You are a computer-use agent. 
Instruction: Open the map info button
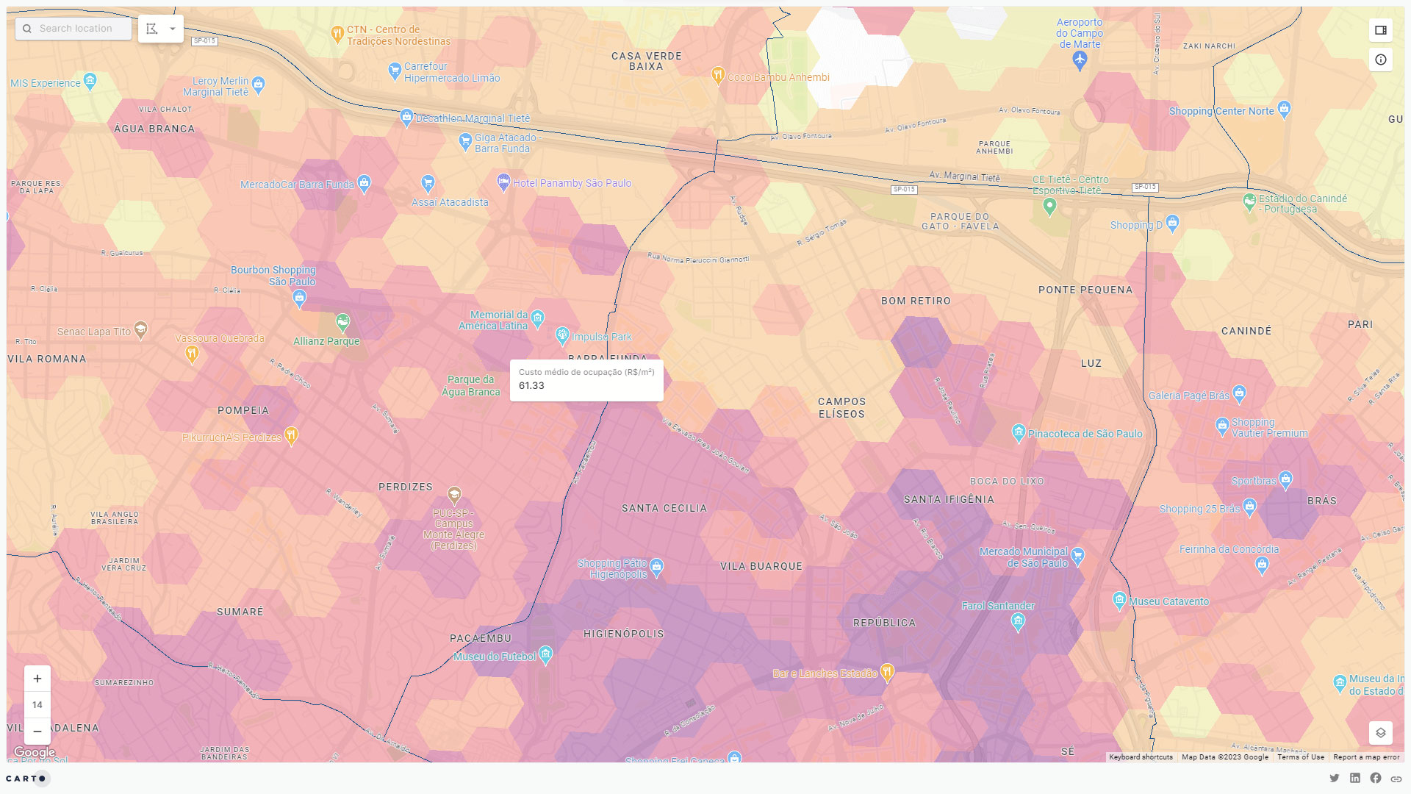[1381, 60]
